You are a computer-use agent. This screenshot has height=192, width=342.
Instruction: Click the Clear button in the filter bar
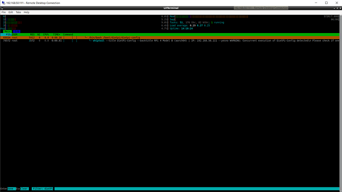point(24,189)
